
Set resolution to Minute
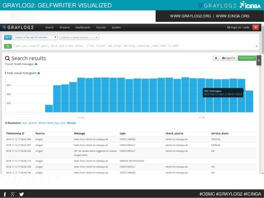[x=72, y=123]
